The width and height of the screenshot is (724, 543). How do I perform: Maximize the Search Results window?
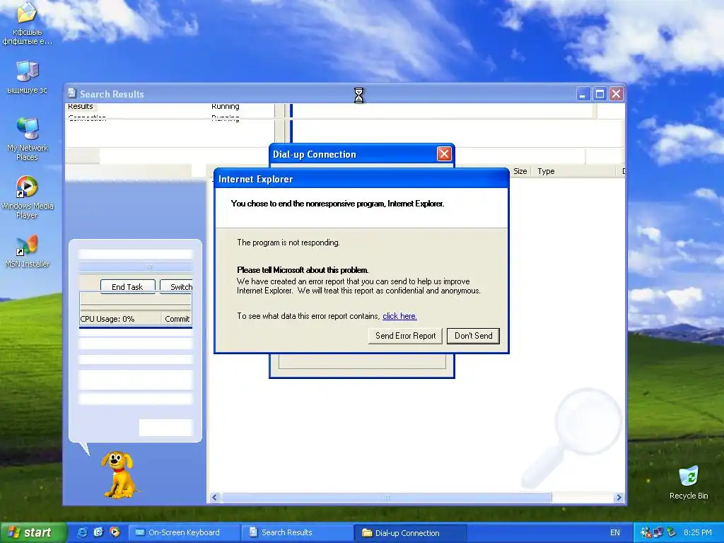[600, 94]
